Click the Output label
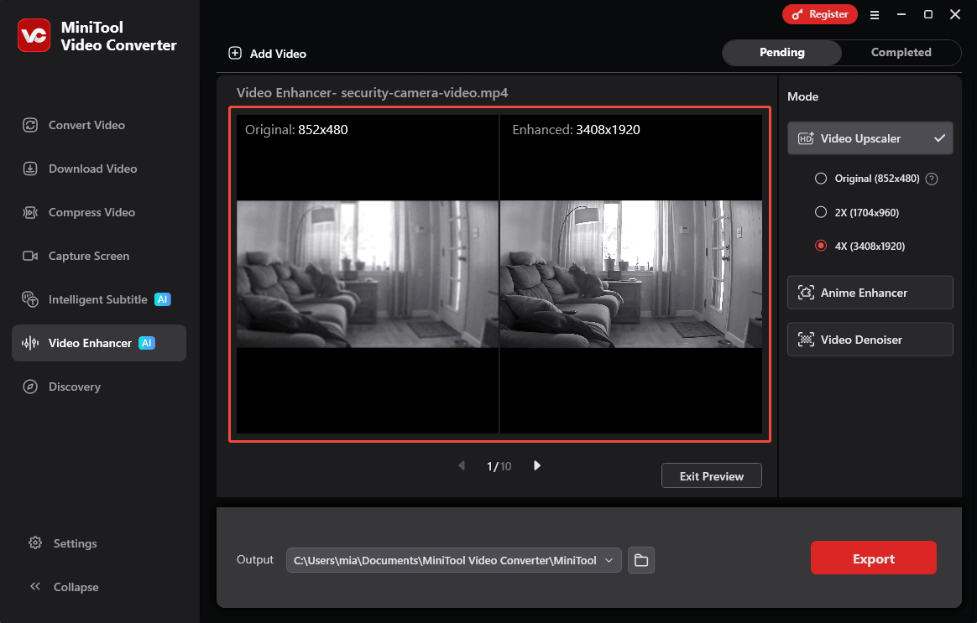This screenshot has height=623, width=977. coord(255,559)
